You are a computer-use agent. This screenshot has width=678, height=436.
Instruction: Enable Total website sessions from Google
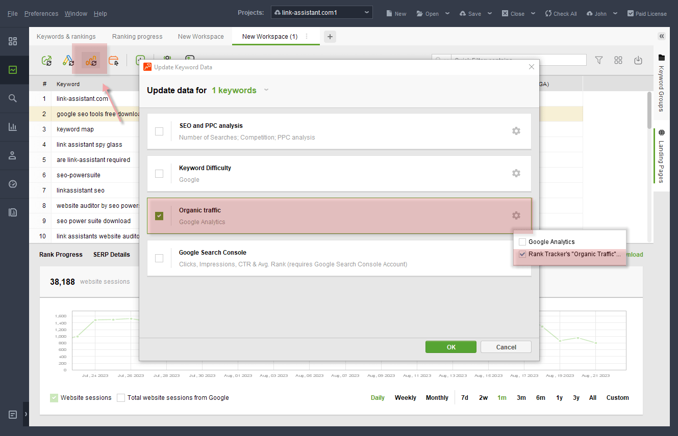click(121, 398)
